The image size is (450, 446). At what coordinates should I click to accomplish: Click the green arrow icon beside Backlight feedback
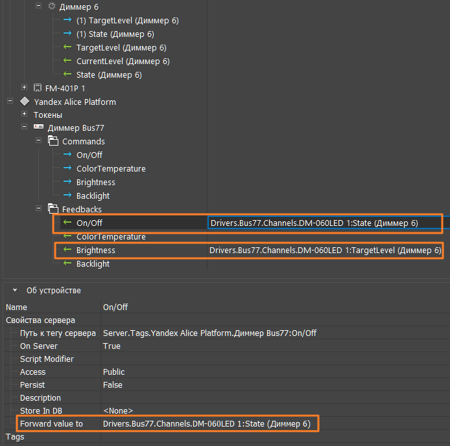(67, 264)
